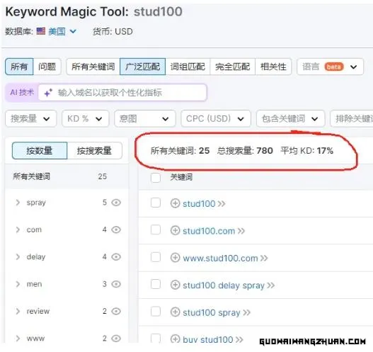Expand the review keyword group
Screen dimensions: 373x352
tap(18, 311)
